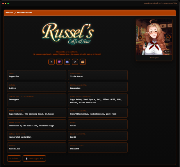This screenshot has height=167, width=180.
Task: Click the 1 / 3 image counter badge
Action: (167, 51)
